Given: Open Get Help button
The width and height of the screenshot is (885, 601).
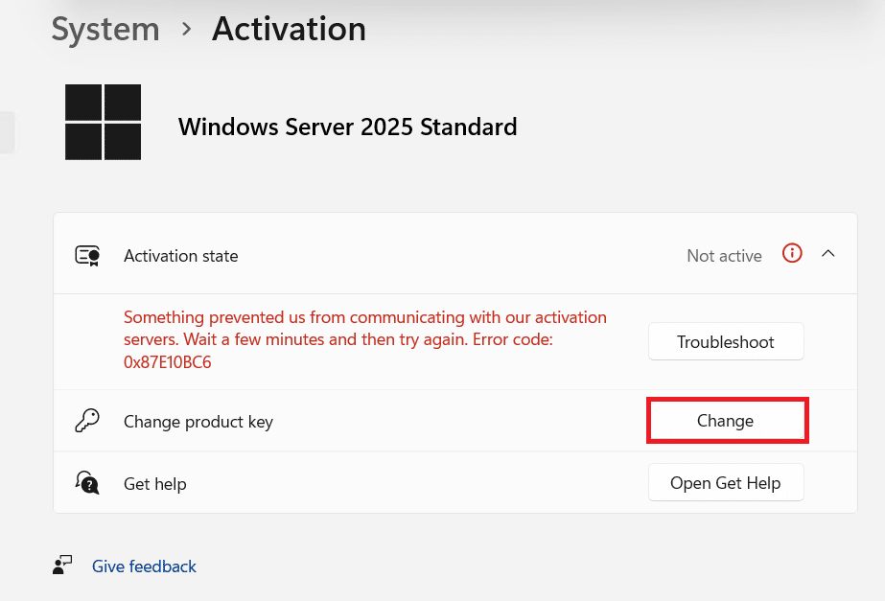Looking at the screenshot, I should pyautogui.click(x=726, y=482).
